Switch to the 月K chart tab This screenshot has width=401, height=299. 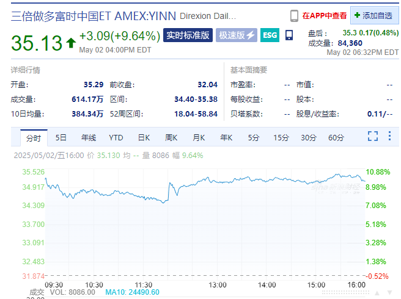click(x=199, y=137)
